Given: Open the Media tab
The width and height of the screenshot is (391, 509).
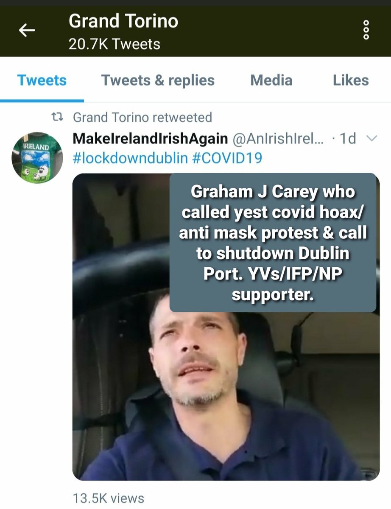Looking at the screenshot, I should 271,80.
